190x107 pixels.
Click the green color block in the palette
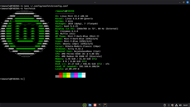pyautogui.click(x=65, y=75)
